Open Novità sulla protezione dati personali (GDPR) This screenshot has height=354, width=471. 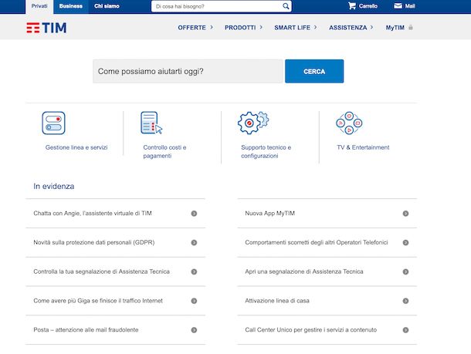(x=94, y=242)
